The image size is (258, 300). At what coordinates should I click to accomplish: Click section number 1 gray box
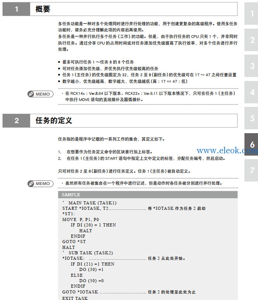point(16,9)
